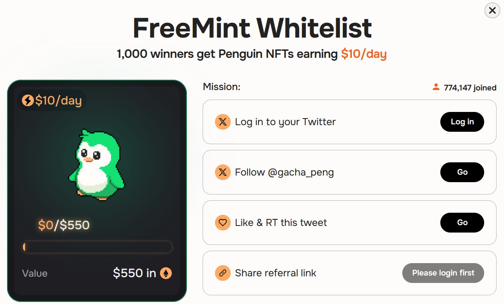Image resolution: width=504 pixels, height=304 pixels.
Task: Close the FreeMint Whitelist dialog
Action: click(492, 10)
